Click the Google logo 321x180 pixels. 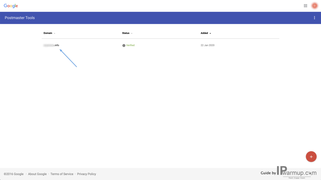pos(11,6)
